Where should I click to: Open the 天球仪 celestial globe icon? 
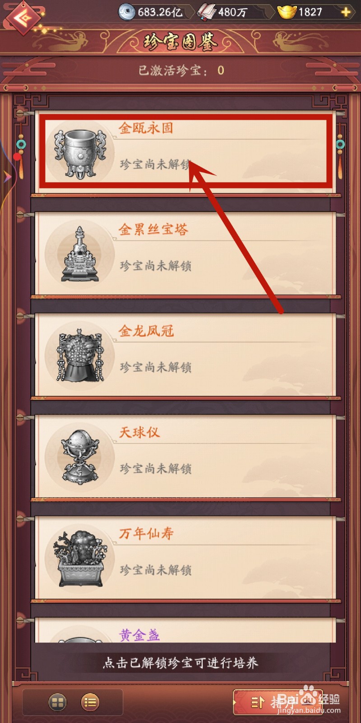tap(80, 457)
